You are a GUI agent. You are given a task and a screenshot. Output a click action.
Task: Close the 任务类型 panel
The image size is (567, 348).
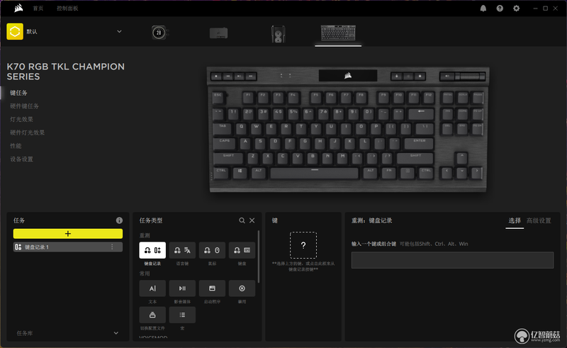pyautogui.click(x=252, y=220)
